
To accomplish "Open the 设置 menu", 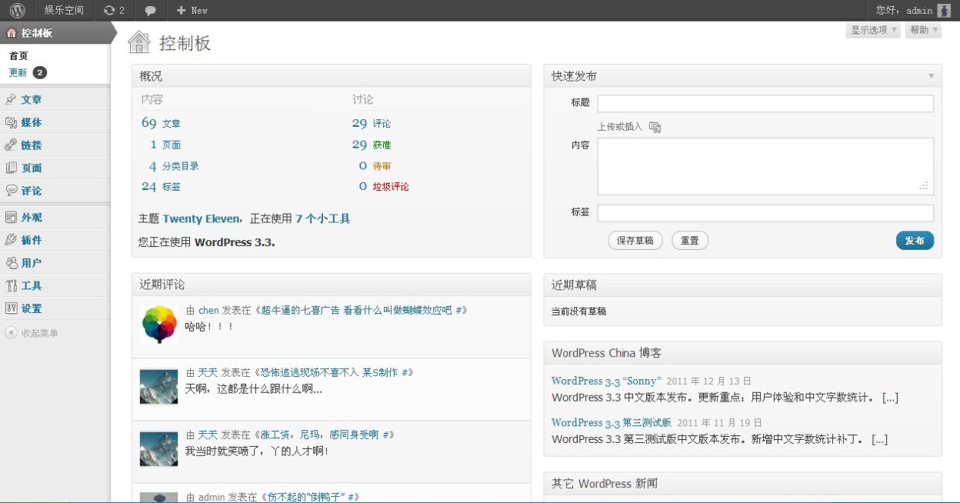I will pyautogui.click(x=32, y=308).
